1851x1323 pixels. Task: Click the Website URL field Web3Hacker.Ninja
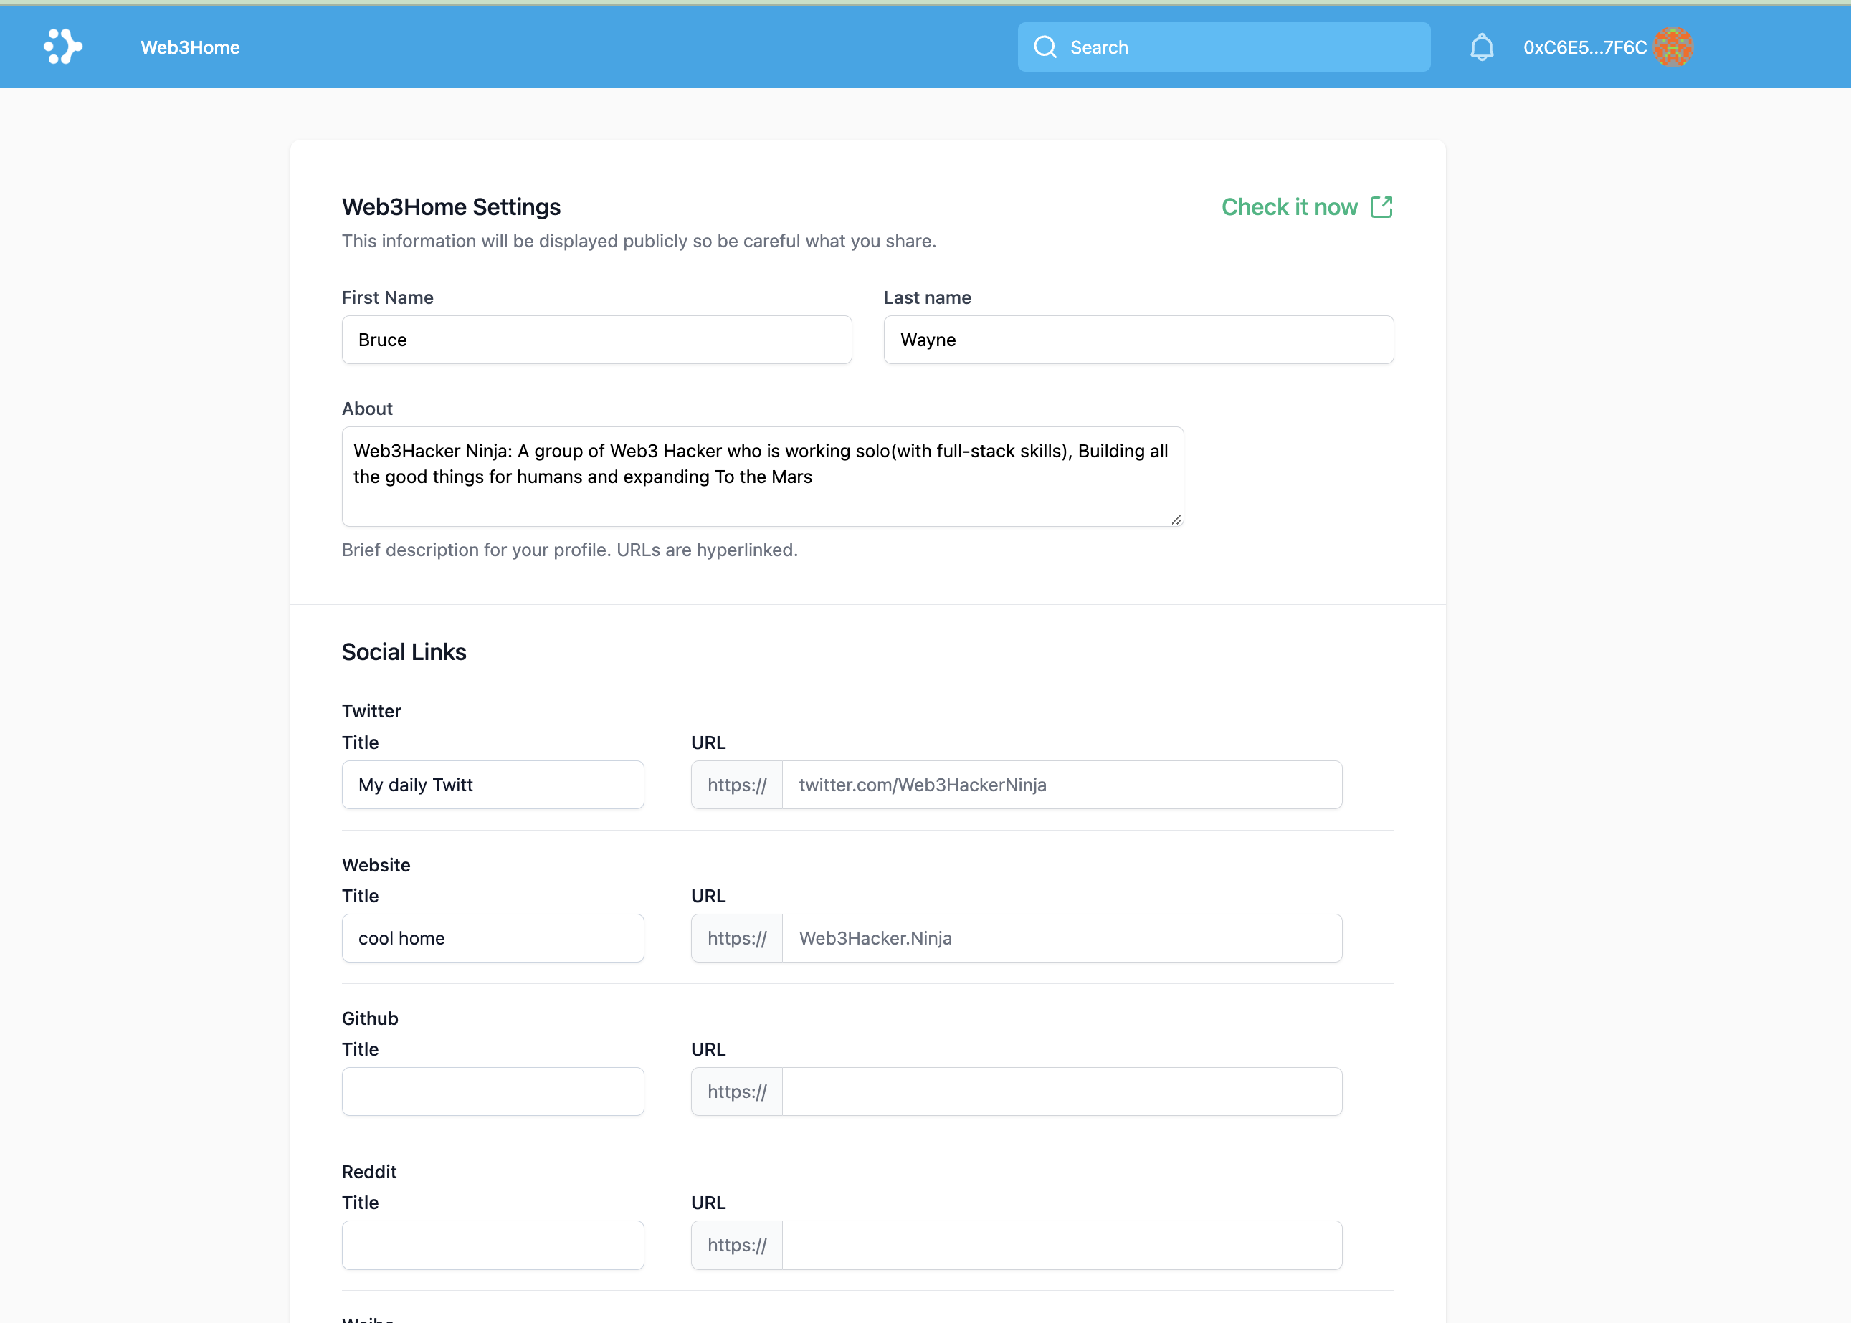(1061, 937)
